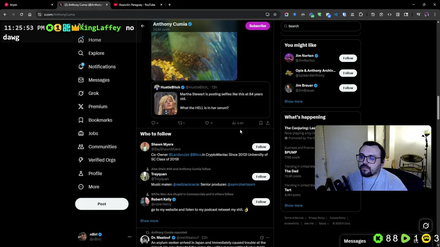Open a new browser tab
The height and width of the screenshot is (247, 440).
click(169, 5)
